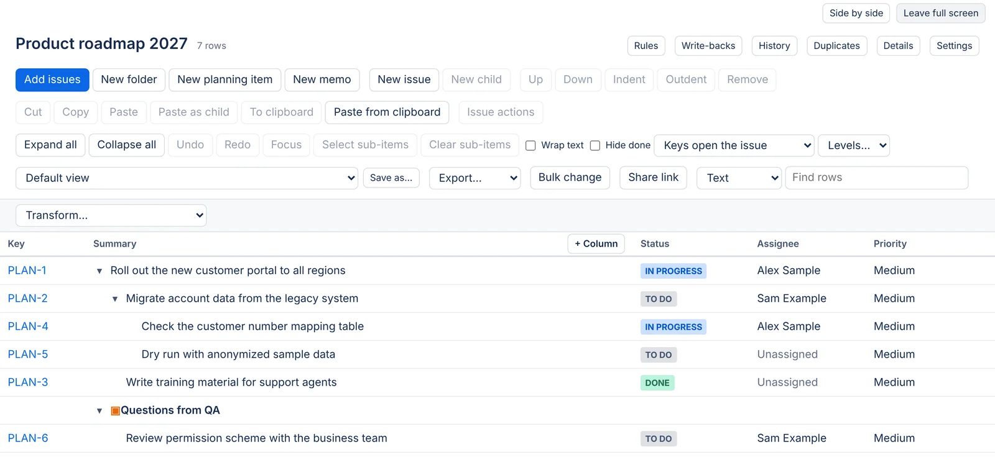
Task: Open issue PLAN-1 link
Action: click(x=27, y=271)
